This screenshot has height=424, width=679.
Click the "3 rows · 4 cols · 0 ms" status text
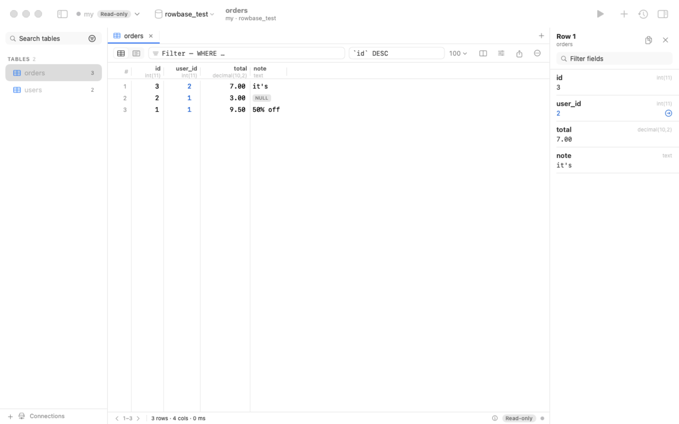point(178,418)
